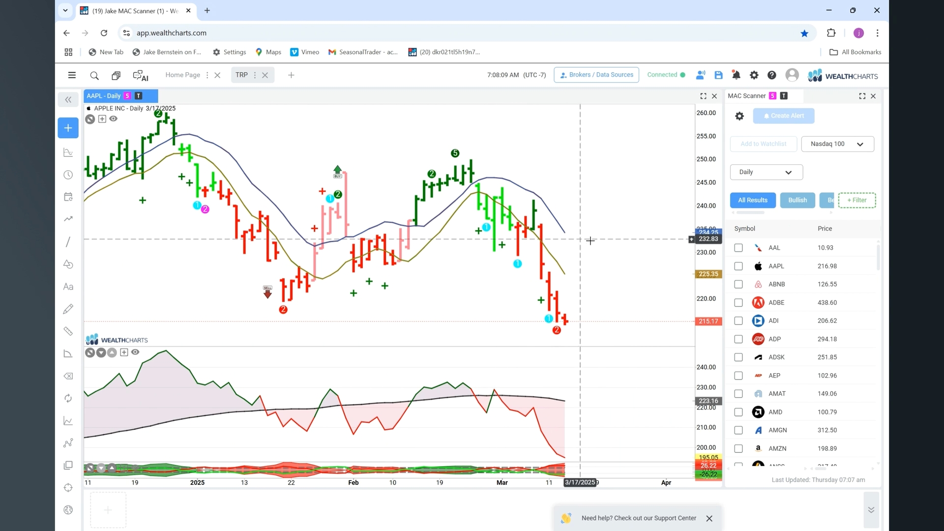Collapse the left sidebar with double arrows
Viewport: 944px width, 531px height.
(68, 100)
